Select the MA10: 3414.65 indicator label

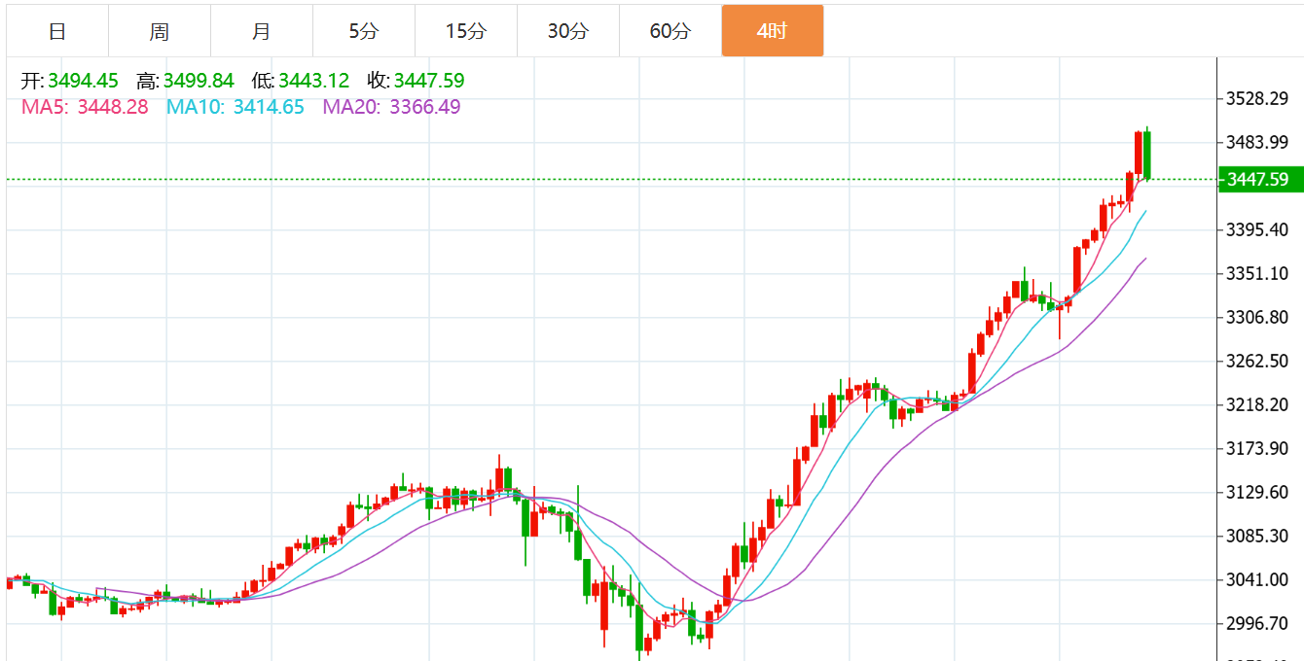(235, 107)
